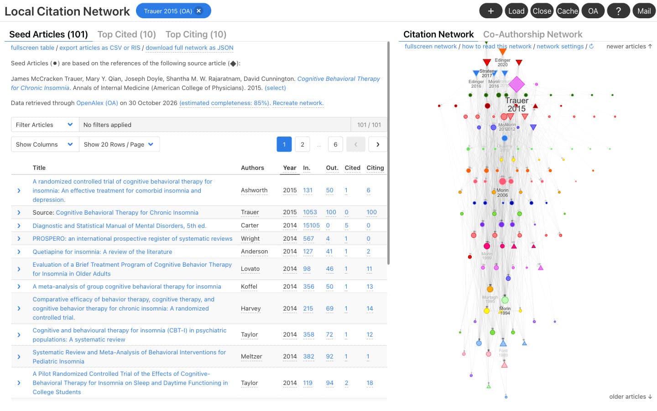This screenshot has height=411, width=657.
Task: Expand the Koffel meta-analysis row
Action: 19,286
